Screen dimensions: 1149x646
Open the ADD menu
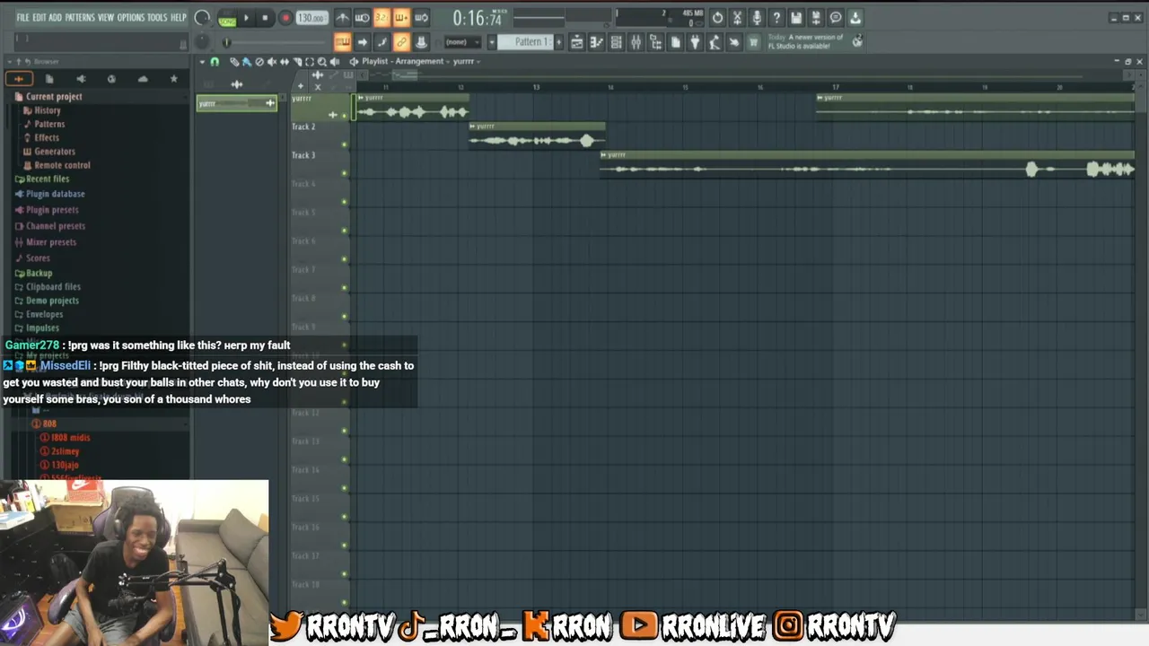coord(55,18)
